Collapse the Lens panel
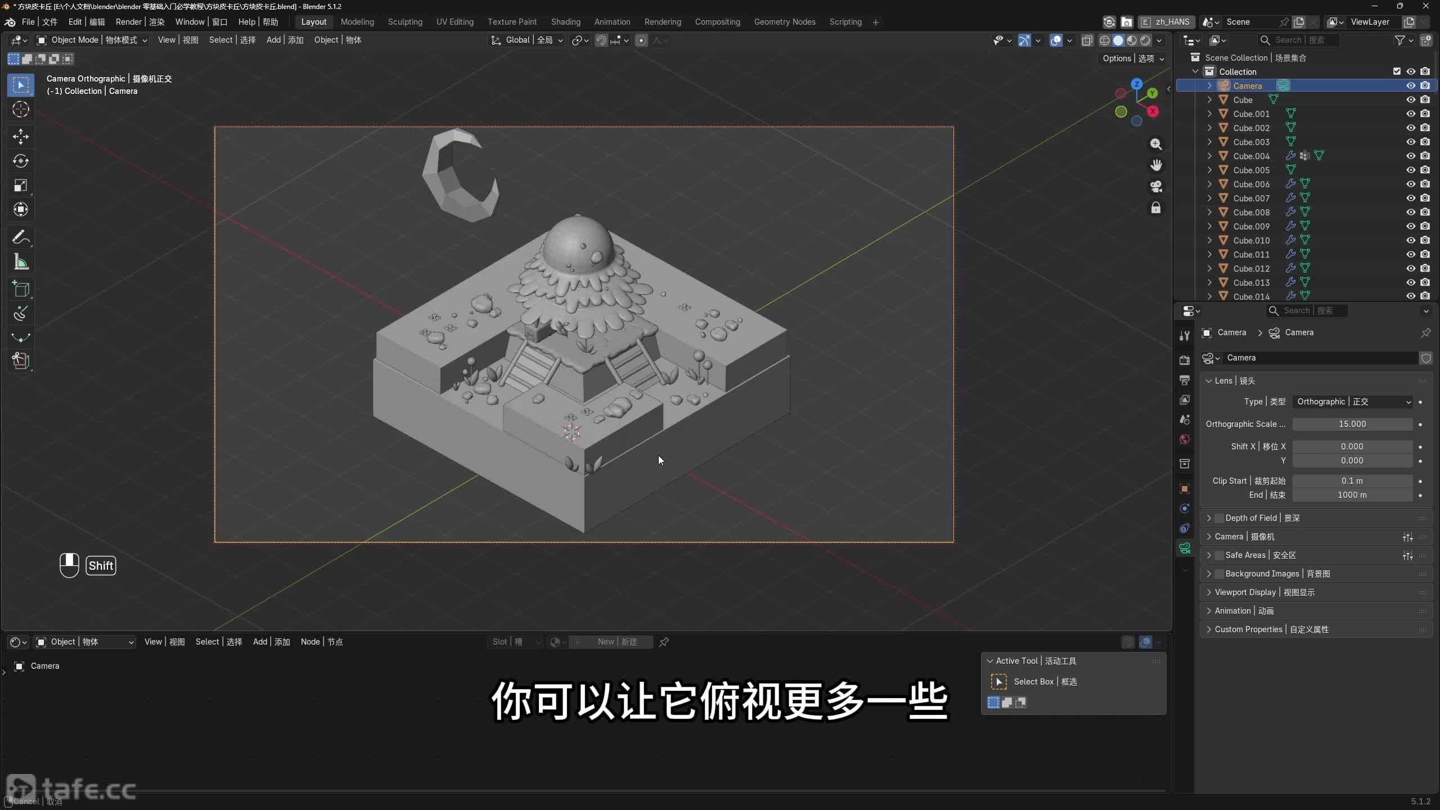Image resolution: width=1440 pixels, height=810 pixels. [x=1209, y=381]
